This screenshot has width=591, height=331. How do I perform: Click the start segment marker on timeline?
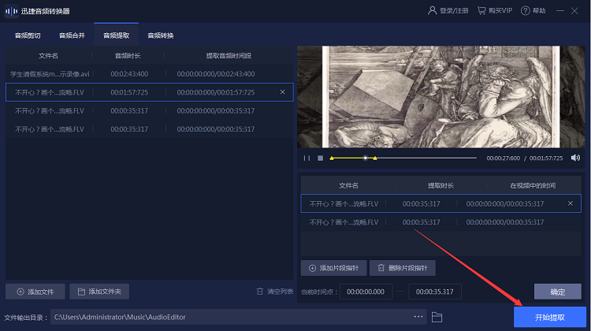pyautogui.click(x=332, y=158)
